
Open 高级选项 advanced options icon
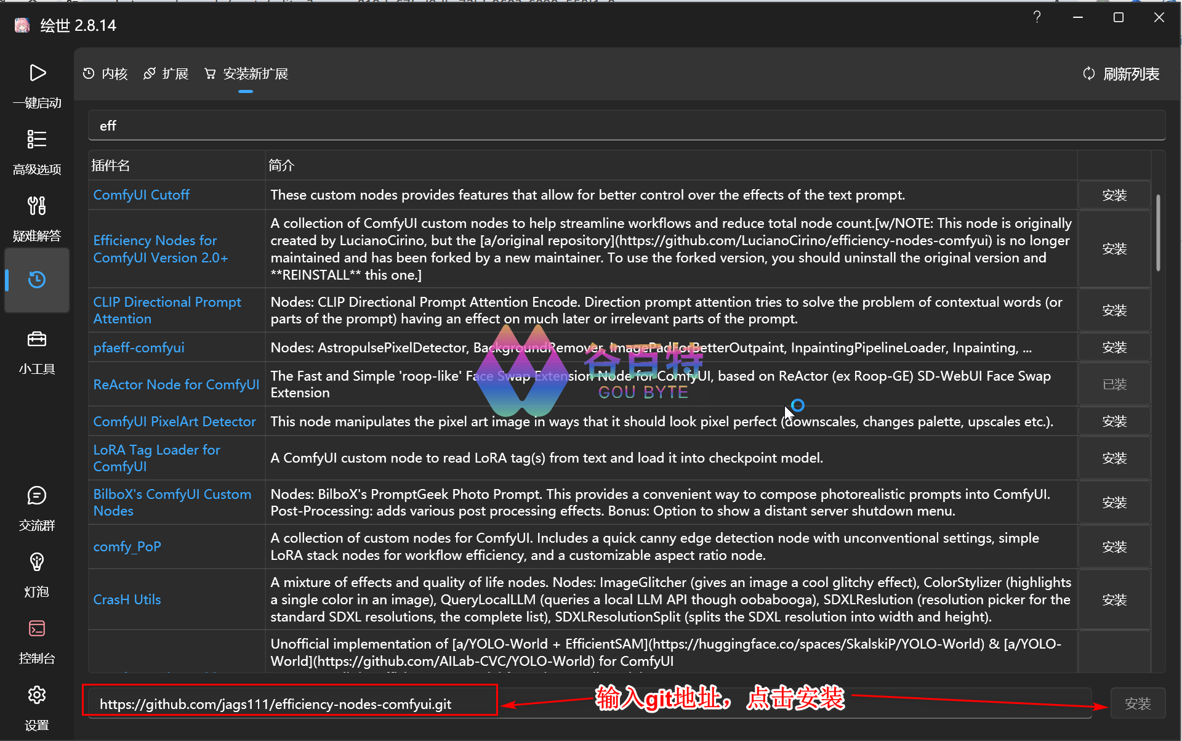pyautogui.click(x=37, y=140)
